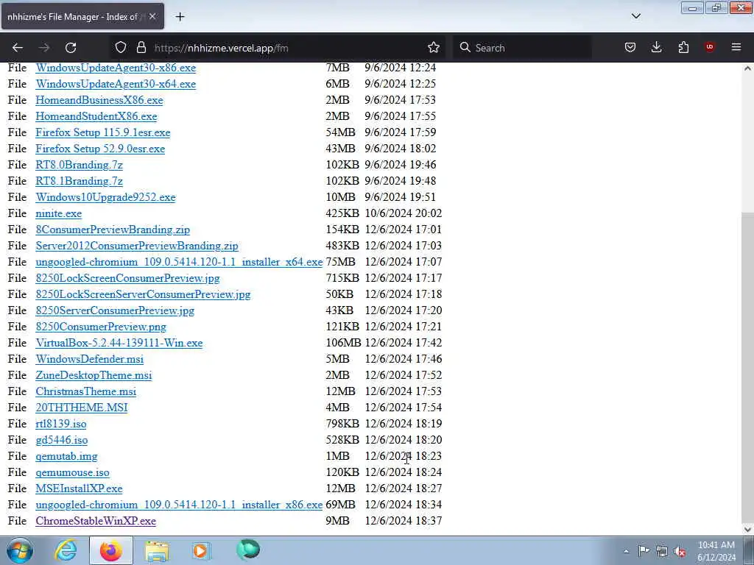Download WindowsDefender.msi

pos(89,359)
